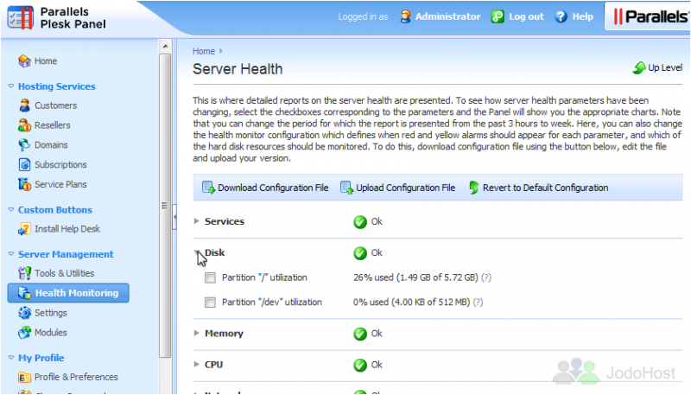Click the Revert to Default Configuration icon
This screenshot has height=395, width=691.
click(x=473, y=188)
